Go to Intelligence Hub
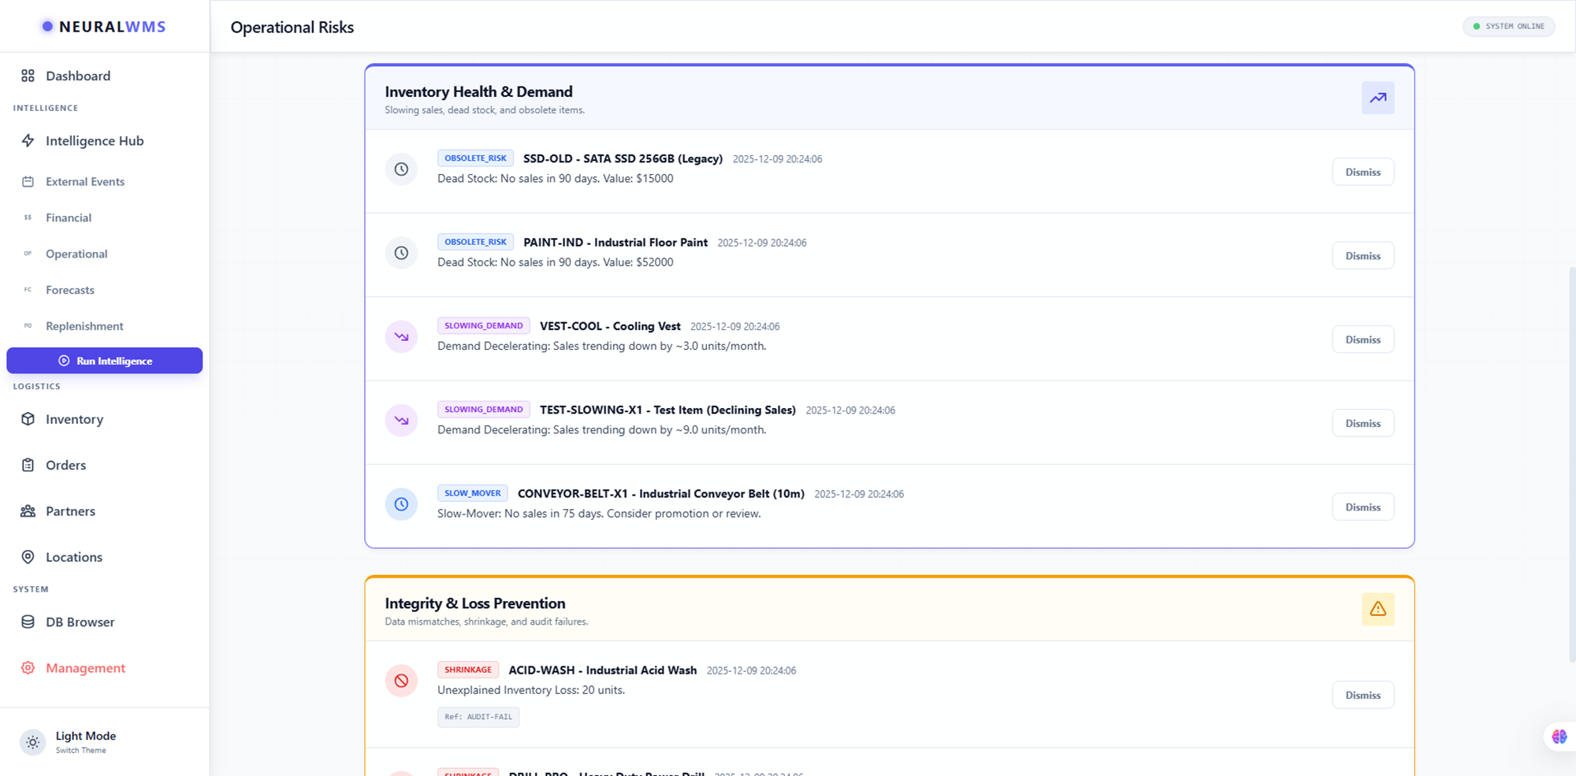The image size is (1576, 776). [95, 141]
